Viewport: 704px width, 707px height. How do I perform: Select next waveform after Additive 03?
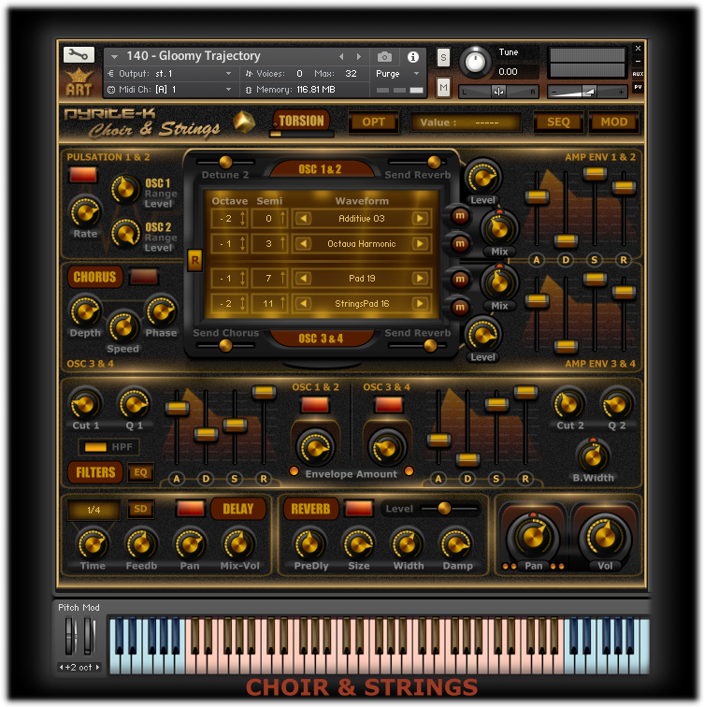(421, 219)
